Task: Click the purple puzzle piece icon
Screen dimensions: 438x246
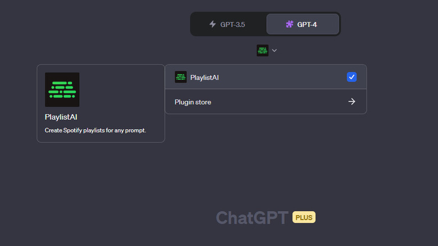Action: tap(290, 24)
